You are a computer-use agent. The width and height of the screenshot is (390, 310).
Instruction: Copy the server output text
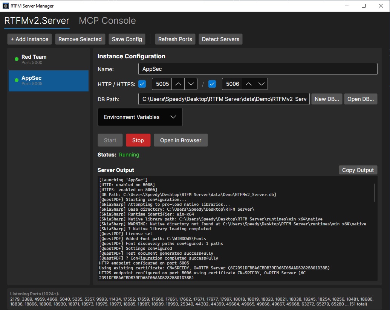[358, 170]
